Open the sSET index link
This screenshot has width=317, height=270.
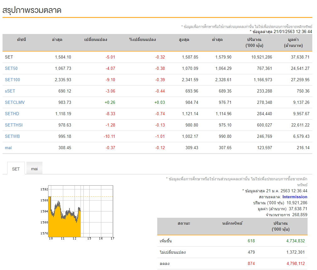(x=10, y=91)
